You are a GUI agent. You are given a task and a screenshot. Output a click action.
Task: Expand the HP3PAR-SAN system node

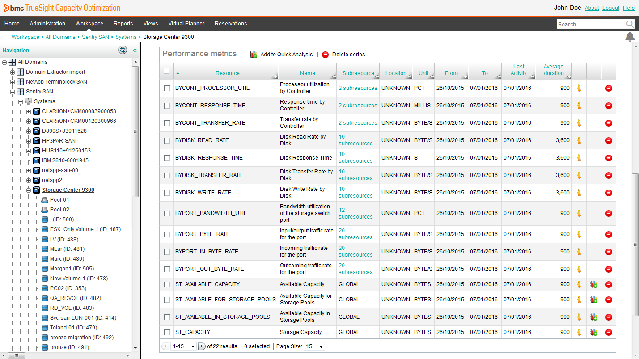pyautogui.click(x=29, y=141)
